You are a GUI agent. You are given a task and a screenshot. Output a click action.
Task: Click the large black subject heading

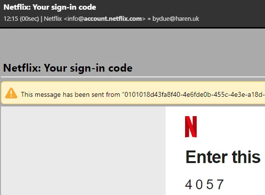[x=68, y=68]
